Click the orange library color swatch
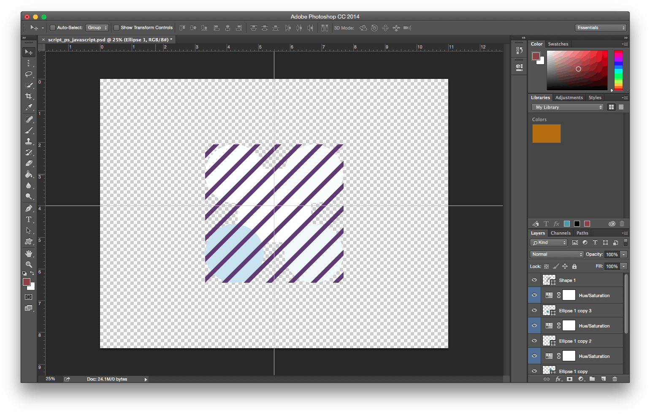This screenshot has width=650, height=414. click(546, 133)
